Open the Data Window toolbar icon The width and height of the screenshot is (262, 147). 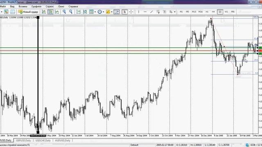tap(13, 12)
